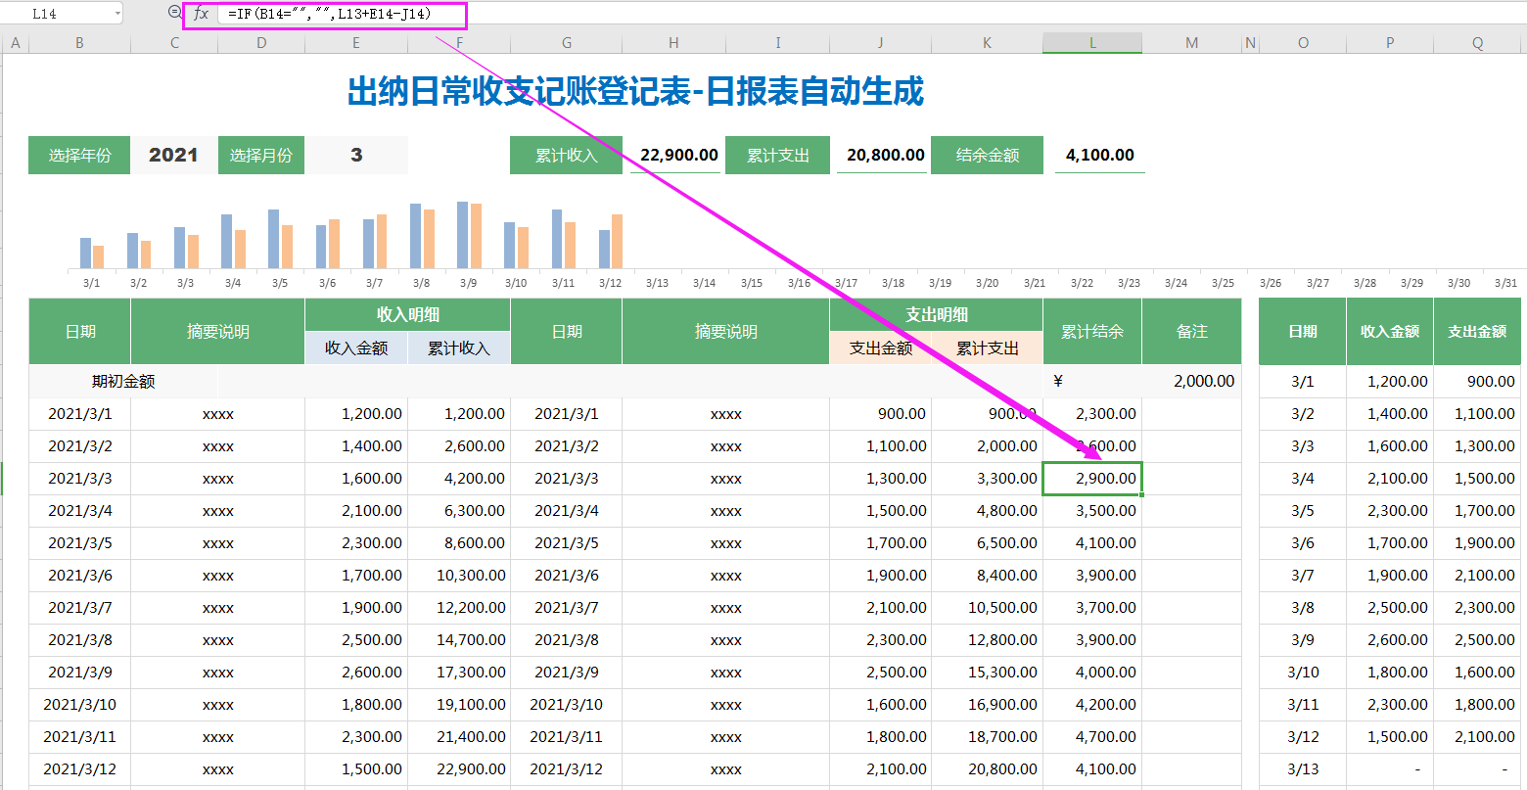Click the magnifier icon beside fx
The height and width of the screenshot is (790, 1527).
175,13
